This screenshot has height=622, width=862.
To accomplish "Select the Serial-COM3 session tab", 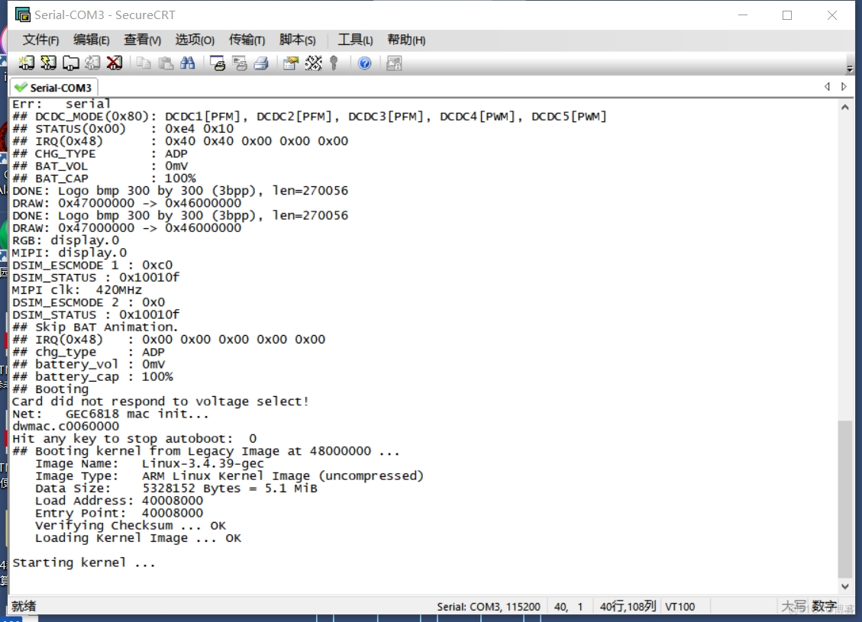I will [x=54, y=87].
